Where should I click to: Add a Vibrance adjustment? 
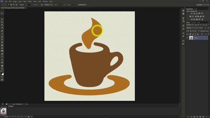tap(202, 13)
